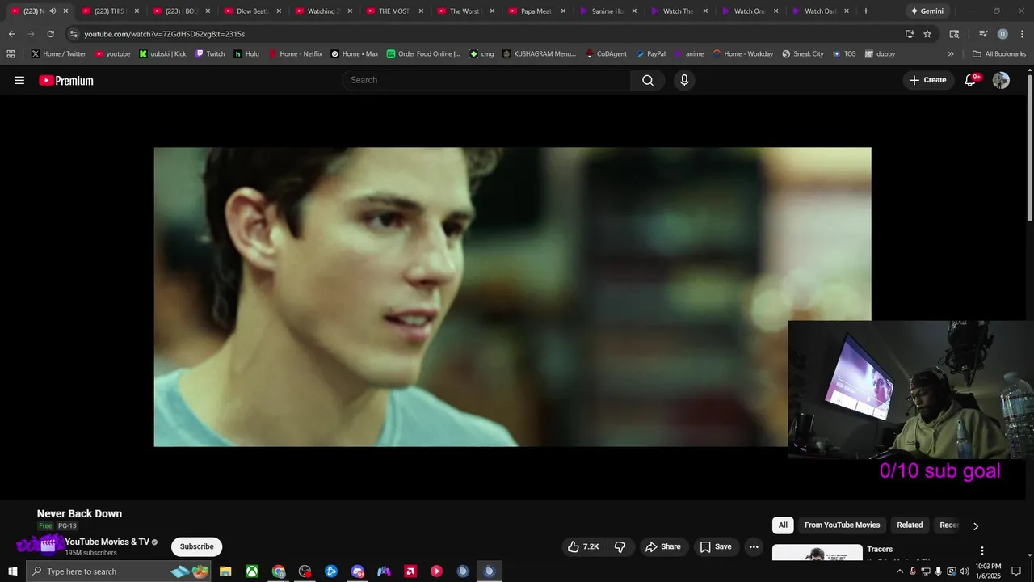
Task: Switch to the Dlow Beats tab
Action: [x=247, y=11]
